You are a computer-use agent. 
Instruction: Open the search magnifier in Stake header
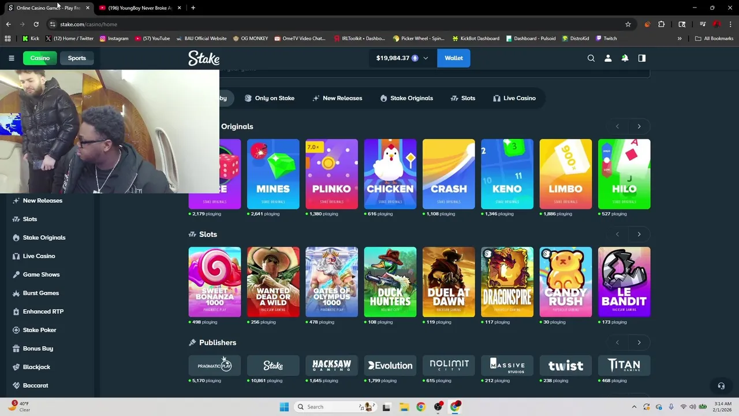pyautogui.click(x=591, y=58)
